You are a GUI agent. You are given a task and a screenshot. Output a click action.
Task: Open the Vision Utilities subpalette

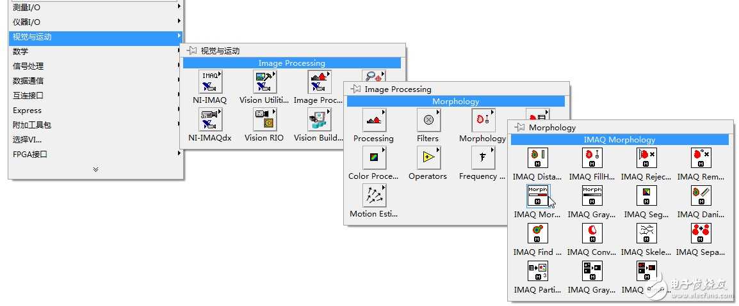coord(264,82)
